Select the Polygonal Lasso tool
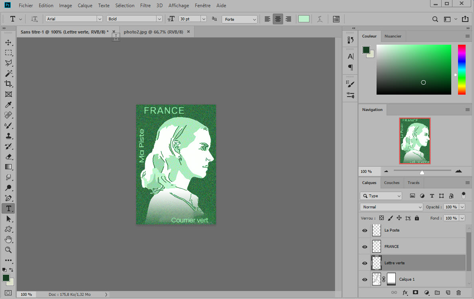Image resolution: width=474 pixels, height=299 pixels. point(8,63)
